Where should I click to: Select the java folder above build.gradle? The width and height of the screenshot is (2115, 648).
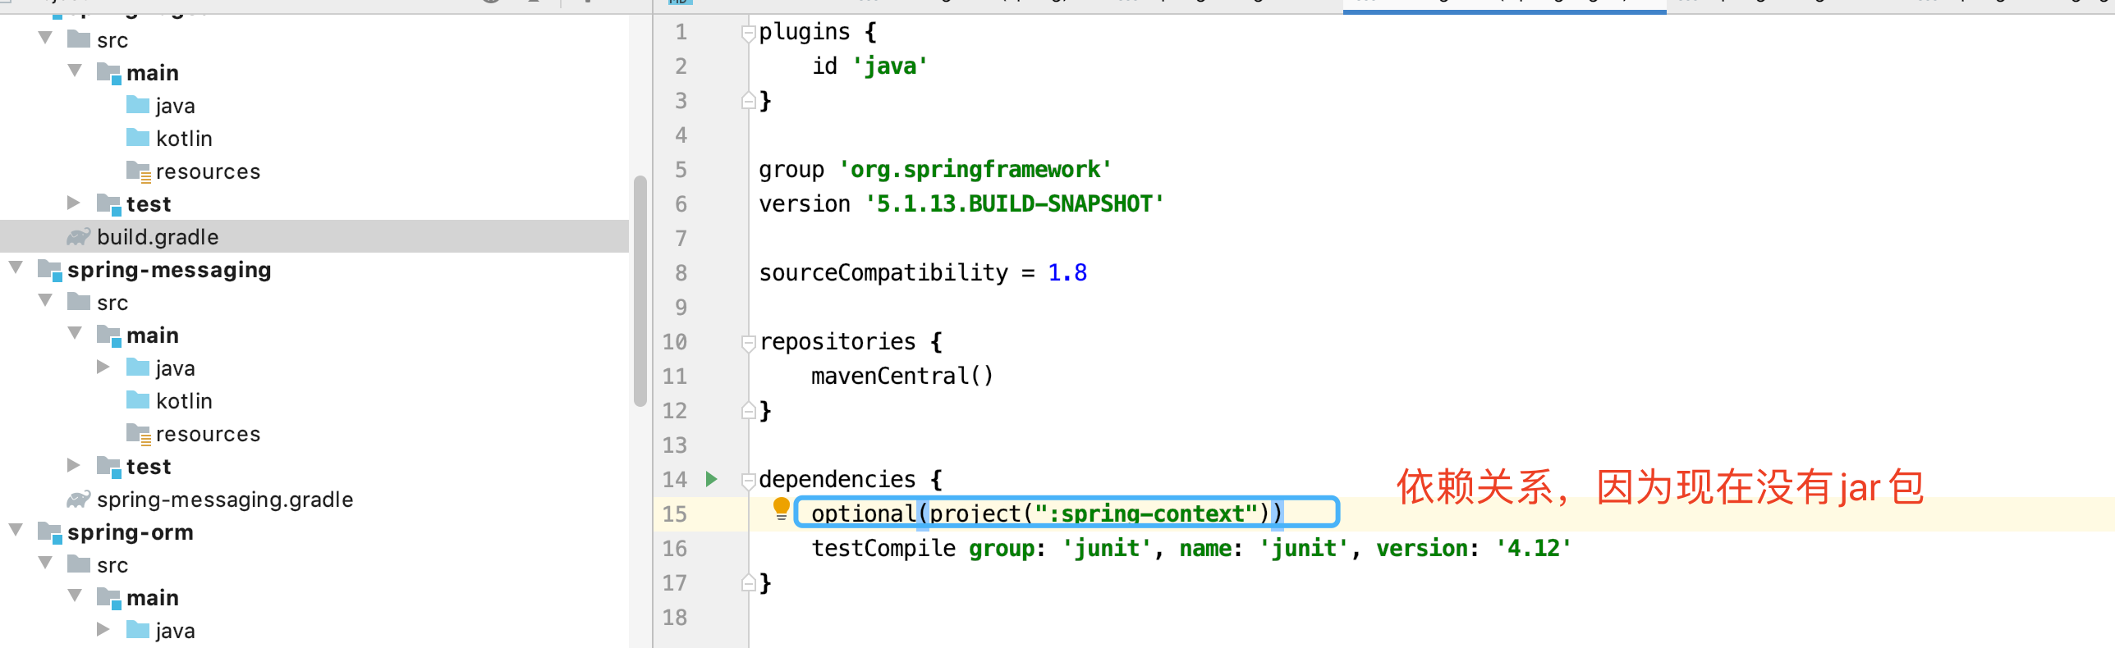[x=314, y=106]
